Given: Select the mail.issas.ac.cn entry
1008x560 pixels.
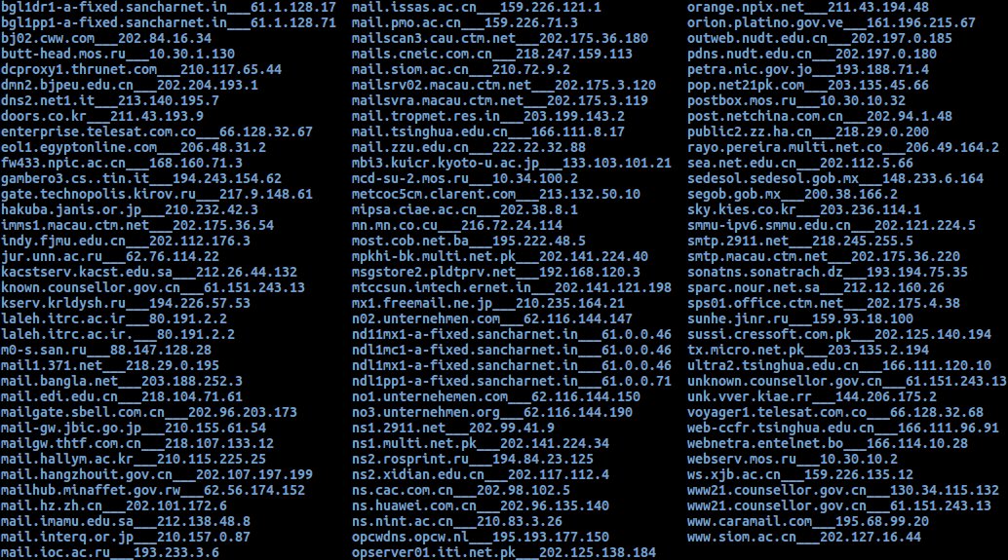Looking at the screenshot, I should 477,8.
